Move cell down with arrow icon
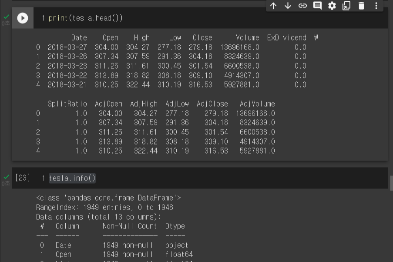 [x=288, y=6]
